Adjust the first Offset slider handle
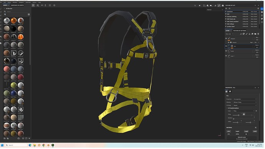This screenshot has height=149, width=265. point(237,123)
